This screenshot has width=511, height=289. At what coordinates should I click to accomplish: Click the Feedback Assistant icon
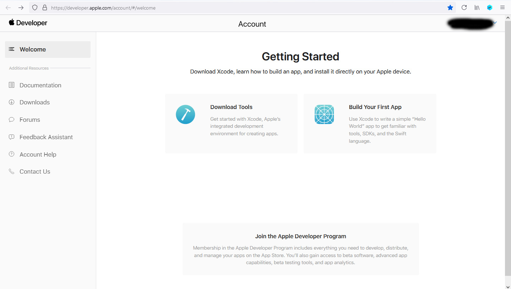(x=12, y=137)
